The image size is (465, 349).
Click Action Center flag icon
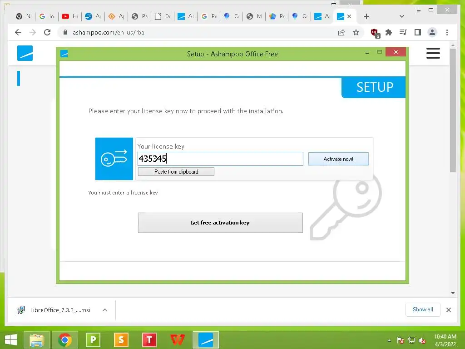click(x=400, y=340)
